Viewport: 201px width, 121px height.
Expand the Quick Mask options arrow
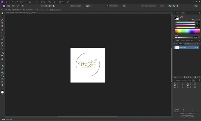point(90,6)
